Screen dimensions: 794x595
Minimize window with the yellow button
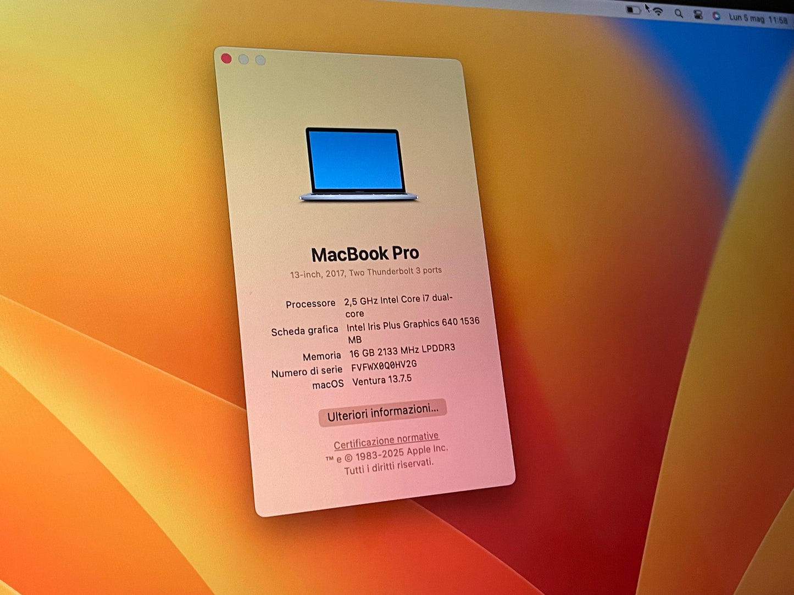click(x=243, y=59)
